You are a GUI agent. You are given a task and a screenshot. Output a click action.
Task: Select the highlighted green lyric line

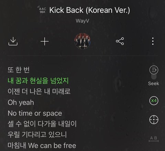point(38,81)
